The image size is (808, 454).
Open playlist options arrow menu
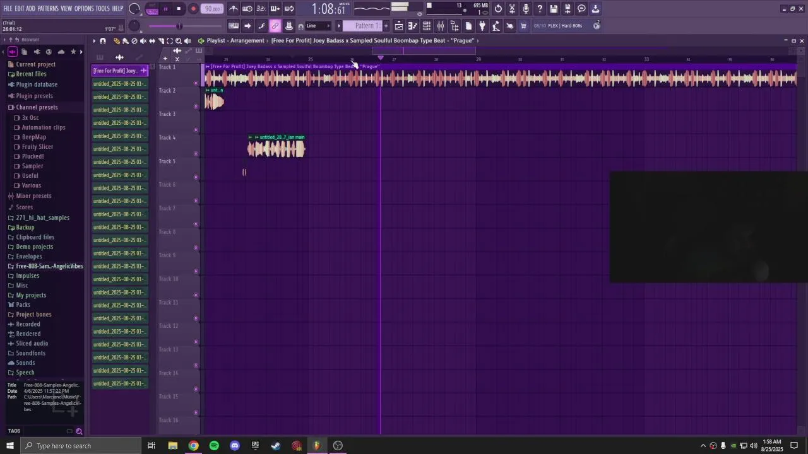point(95,41)
